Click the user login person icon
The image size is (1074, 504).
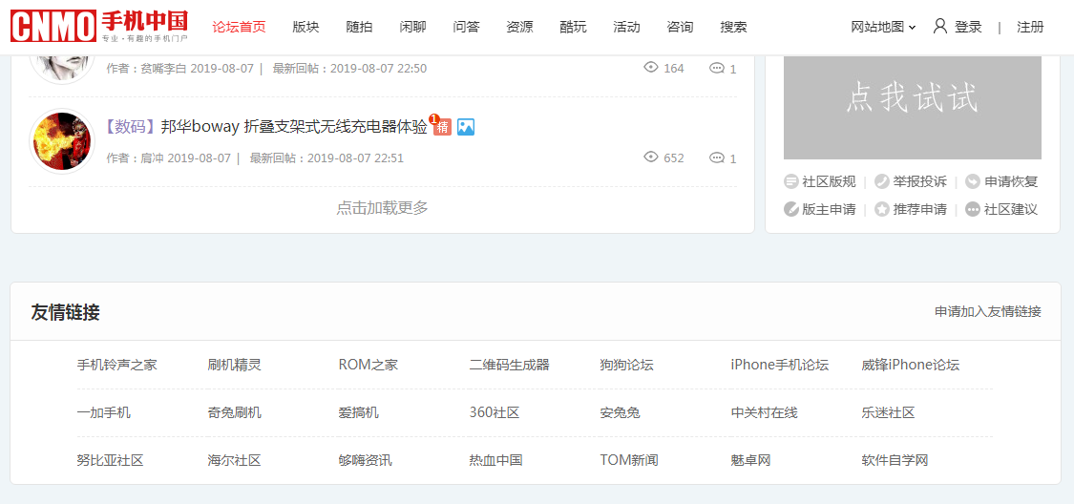click(x=940, y=27)
